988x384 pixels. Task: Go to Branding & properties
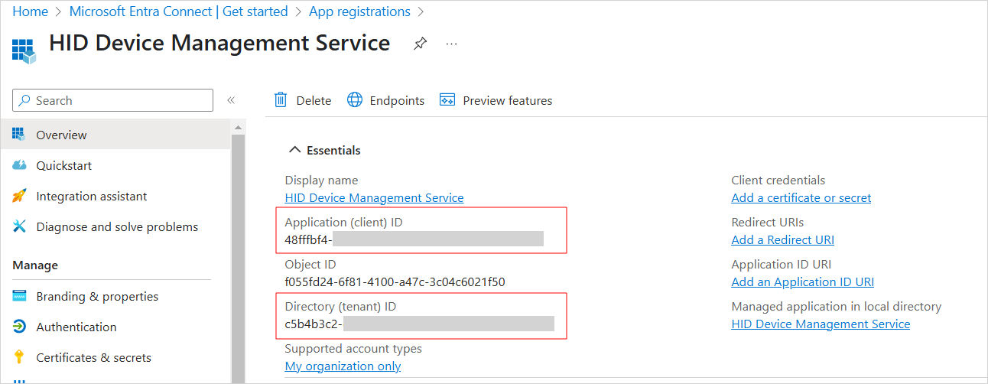point(97,296)
